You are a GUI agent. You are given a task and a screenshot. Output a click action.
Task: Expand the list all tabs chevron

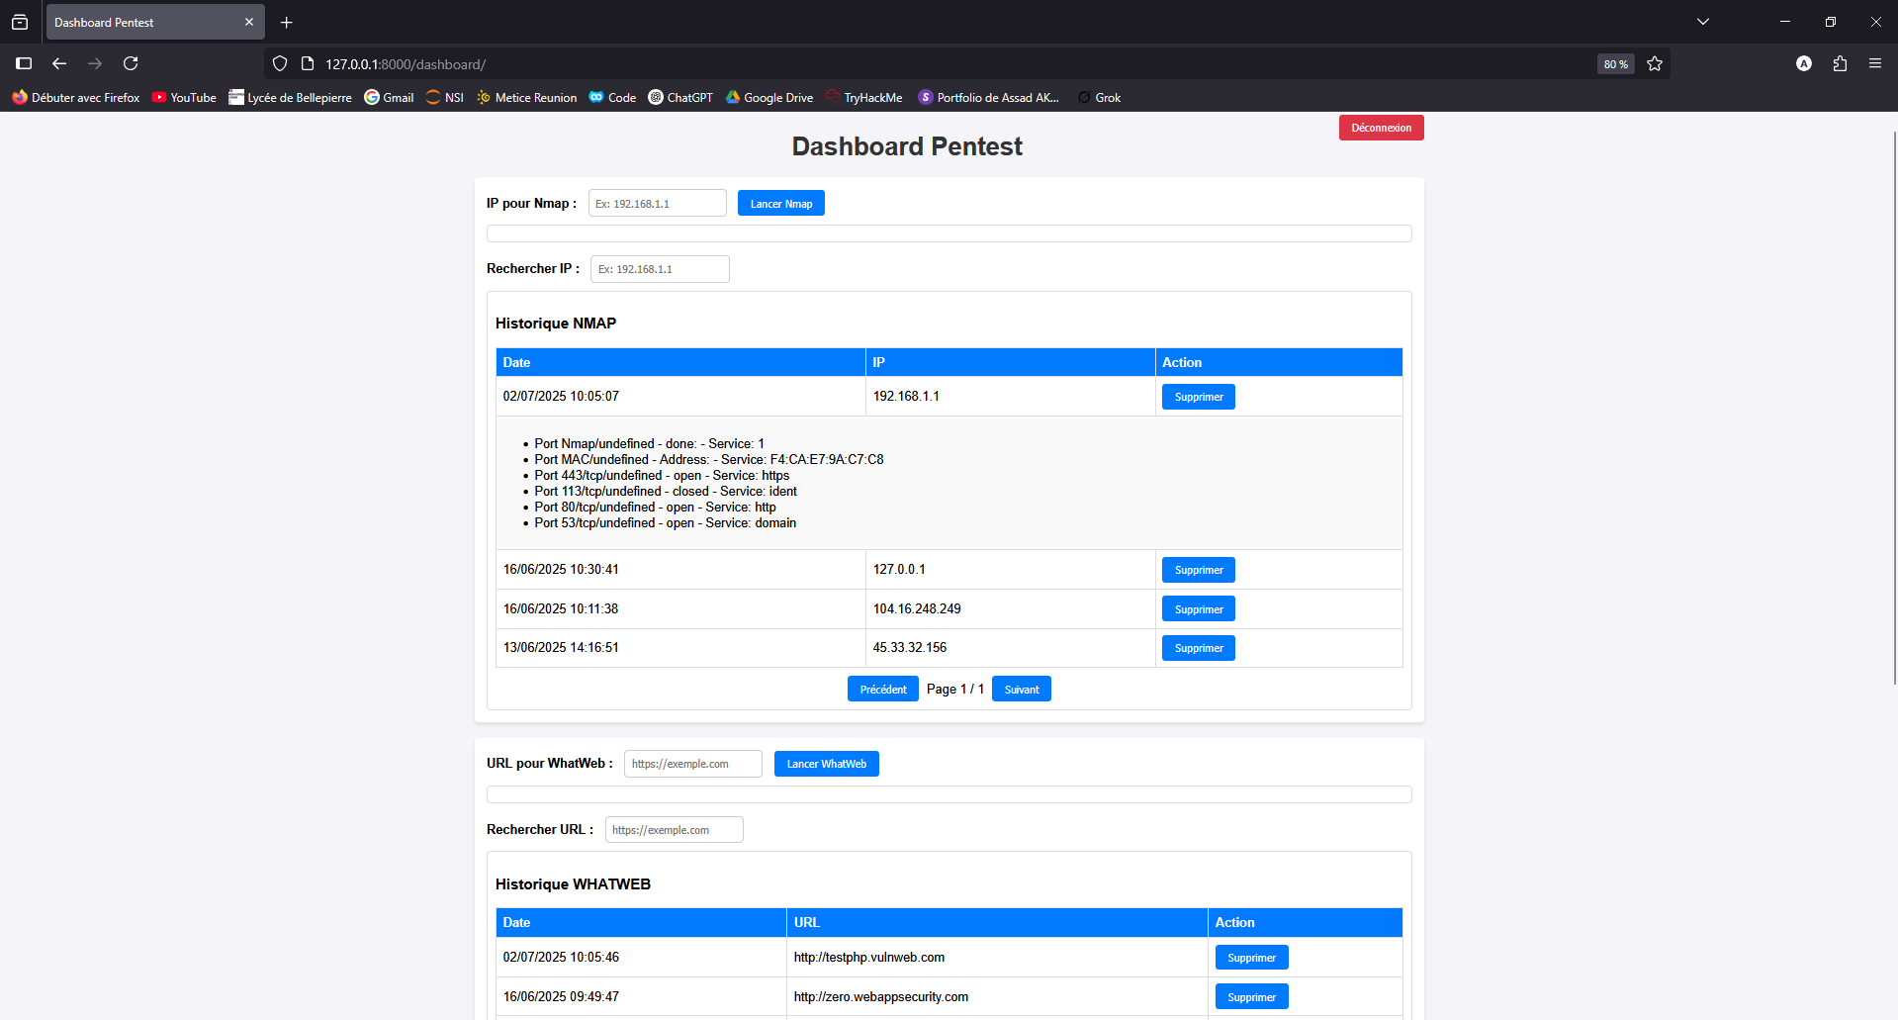click(x=1703, y=22)
